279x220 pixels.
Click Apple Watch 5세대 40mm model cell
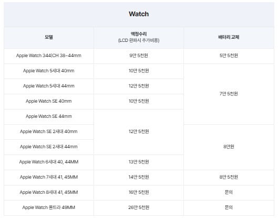(49, 71)
